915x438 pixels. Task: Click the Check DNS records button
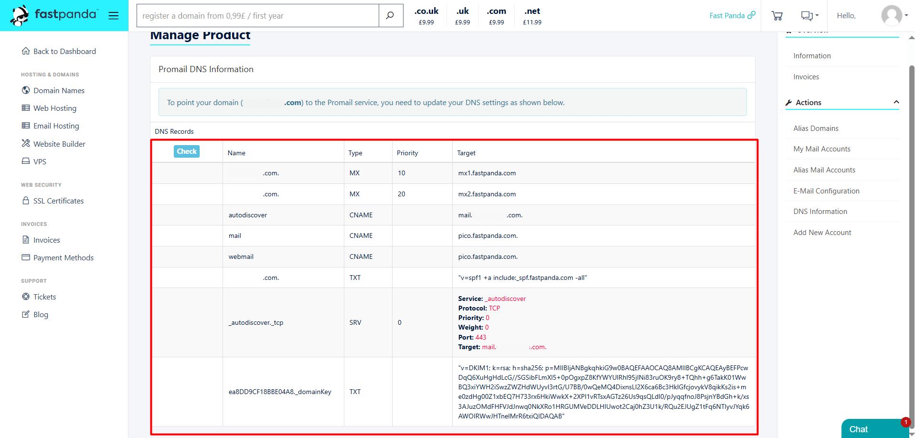pyautogui.click(x=187, y=151)
